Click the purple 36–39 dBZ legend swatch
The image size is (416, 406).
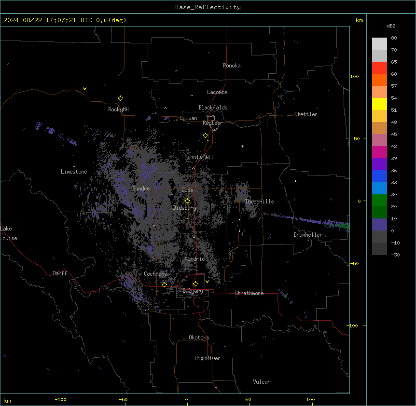[x=379, y=164]
